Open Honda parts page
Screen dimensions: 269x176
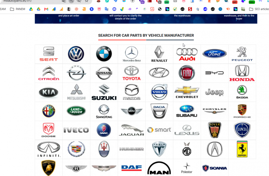(x=242, y=73)
